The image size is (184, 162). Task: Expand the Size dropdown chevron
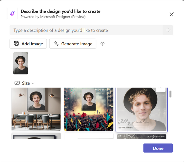coord(33,83)
